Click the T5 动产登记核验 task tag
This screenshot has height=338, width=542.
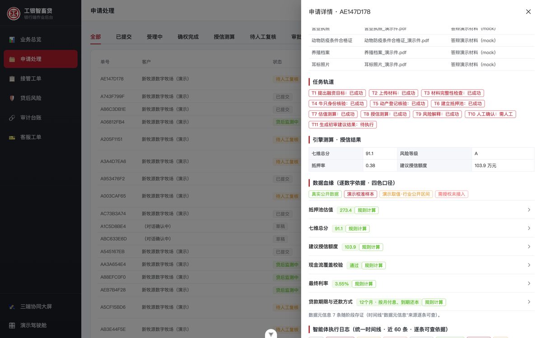(x=399, y=104)
